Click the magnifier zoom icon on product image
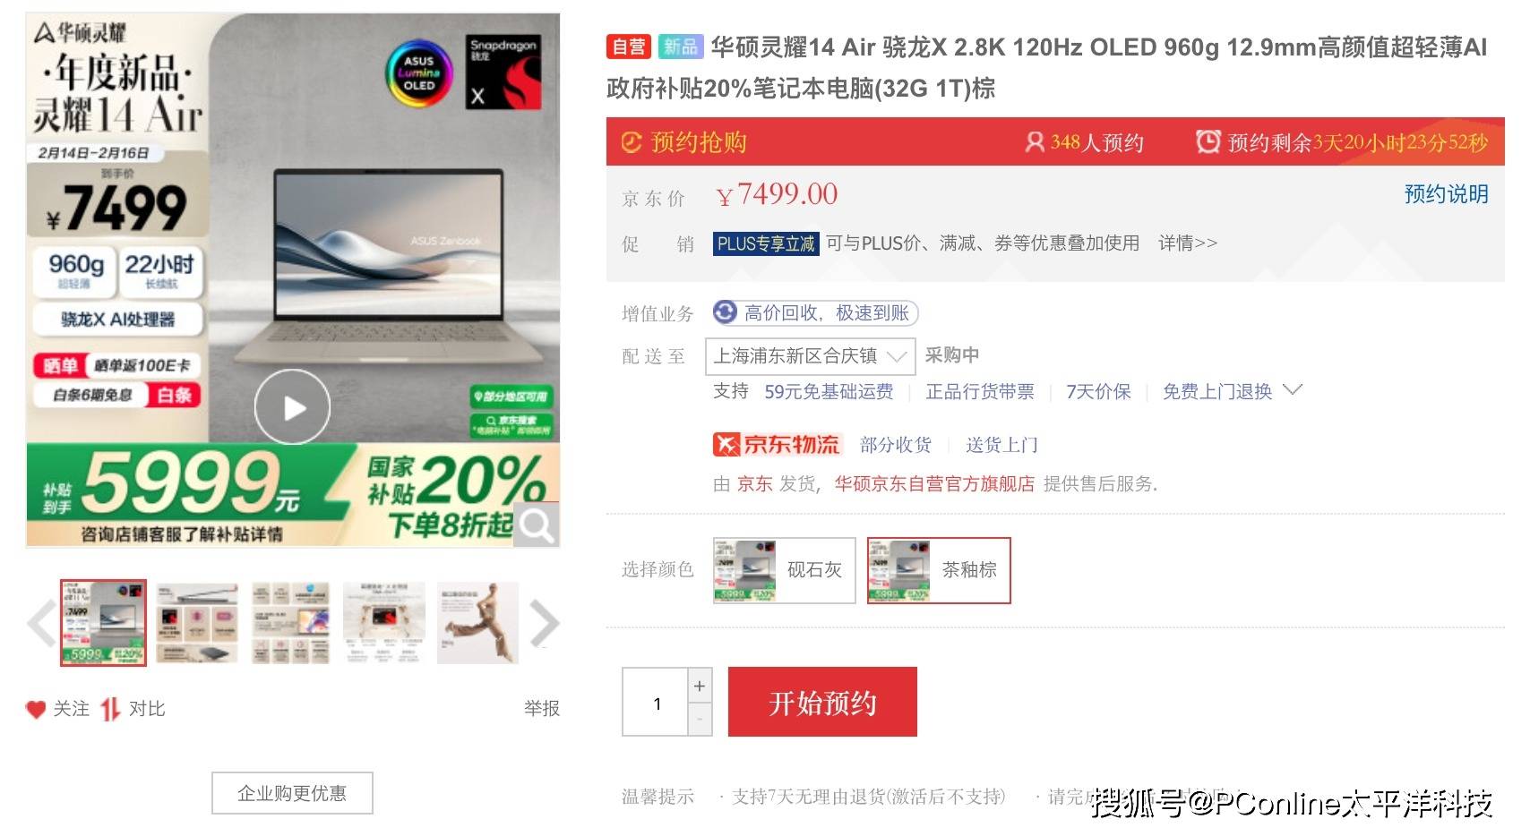This screenshot has width=1530, height=836. pos(537,525)
